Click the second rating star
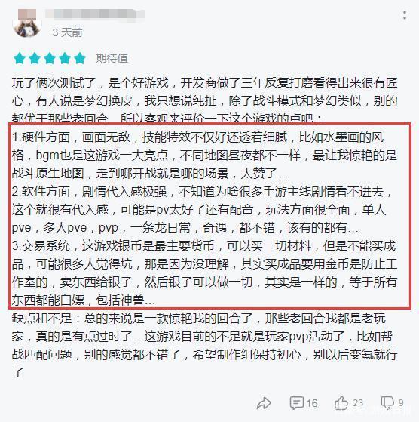 point(35,58)
